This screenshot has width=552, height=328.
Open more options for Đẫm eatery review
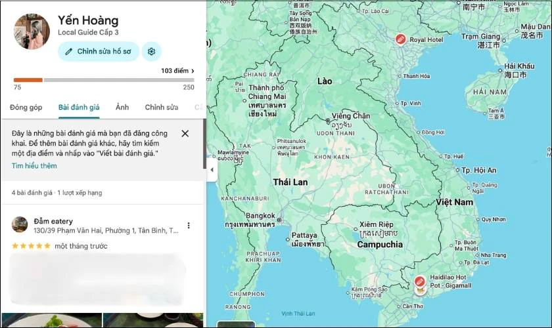pyautogui.click(x=189, y=226)
